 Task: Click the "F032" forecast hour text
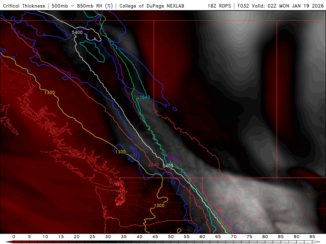pos(243,6)
